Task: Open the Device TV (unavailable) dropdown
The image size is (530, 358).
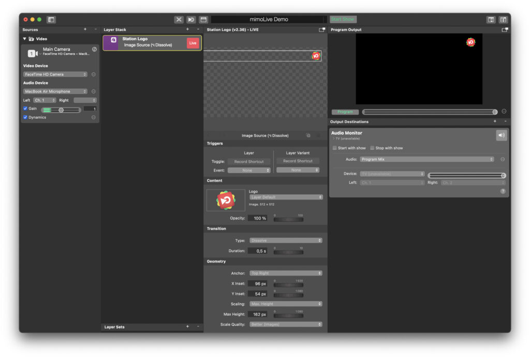Action: [x=392, y=174]
